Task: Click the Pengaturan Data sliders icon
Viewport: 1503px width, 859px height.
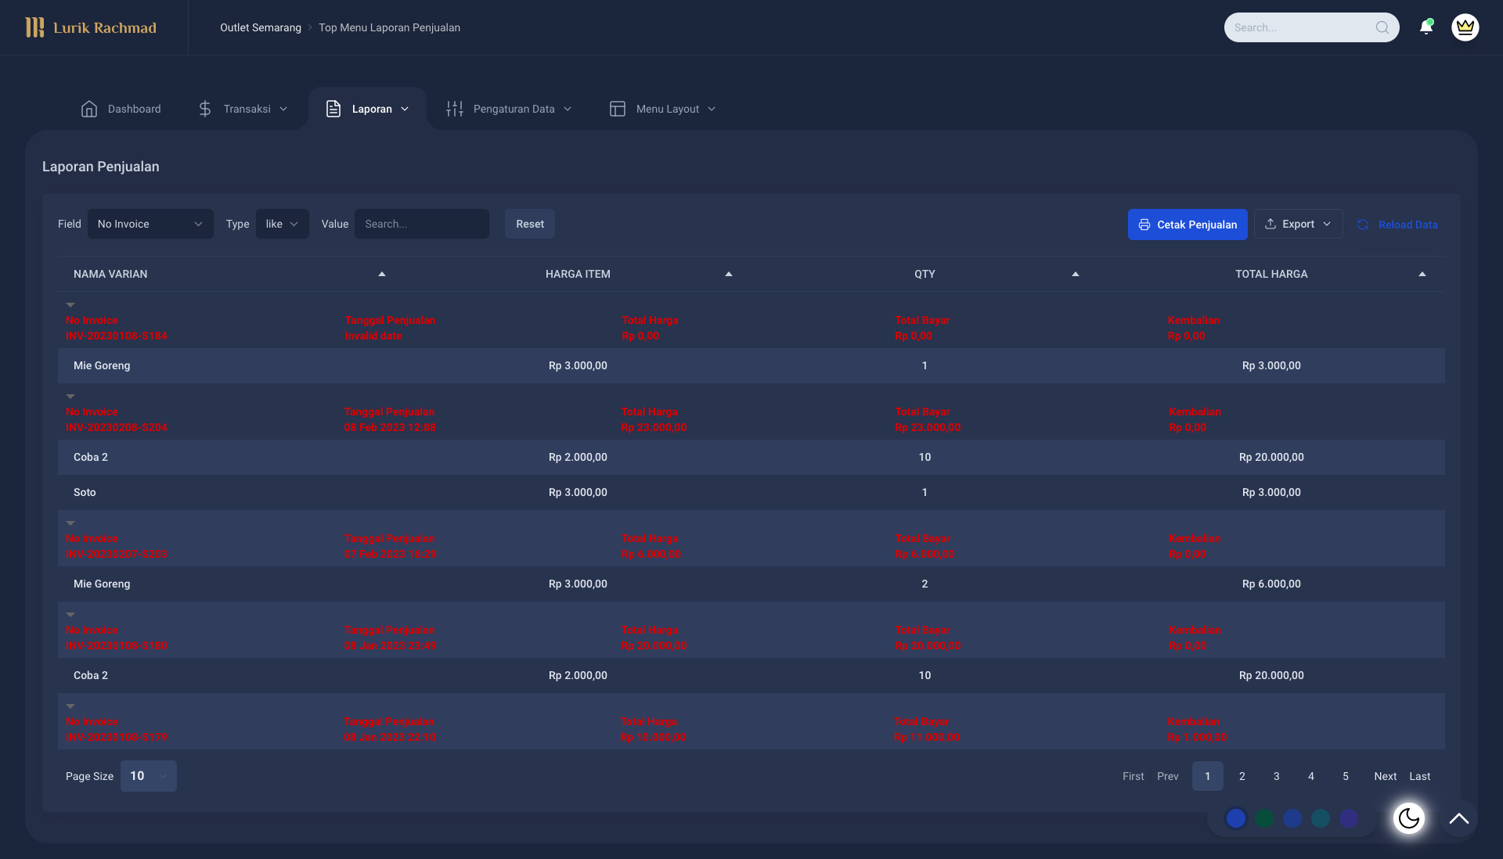Action: click(x=454, y=109)
